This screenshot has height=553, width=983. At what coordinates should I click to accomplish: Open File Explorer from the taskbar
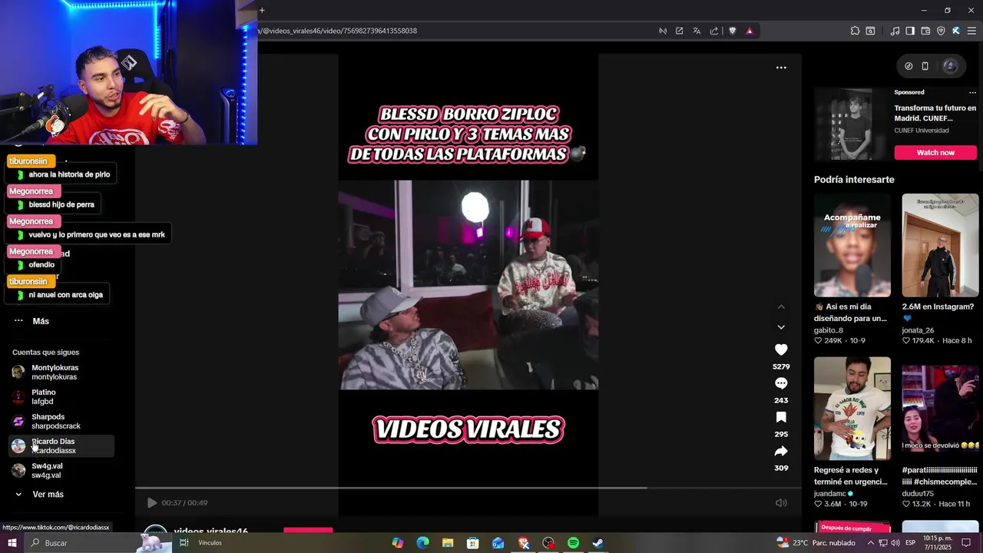448,543
